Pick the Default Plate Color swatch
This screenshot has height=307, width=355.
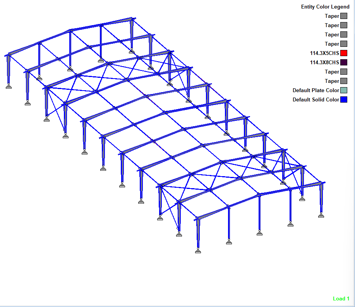pos(344,90)
